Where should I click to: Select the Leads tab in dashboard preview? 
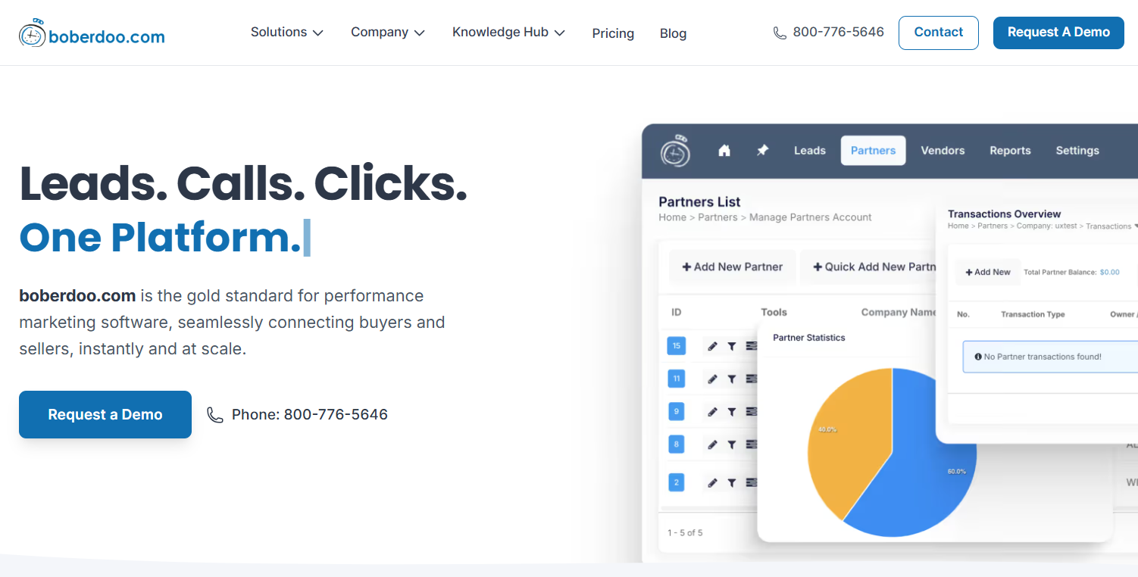(809, 151)
